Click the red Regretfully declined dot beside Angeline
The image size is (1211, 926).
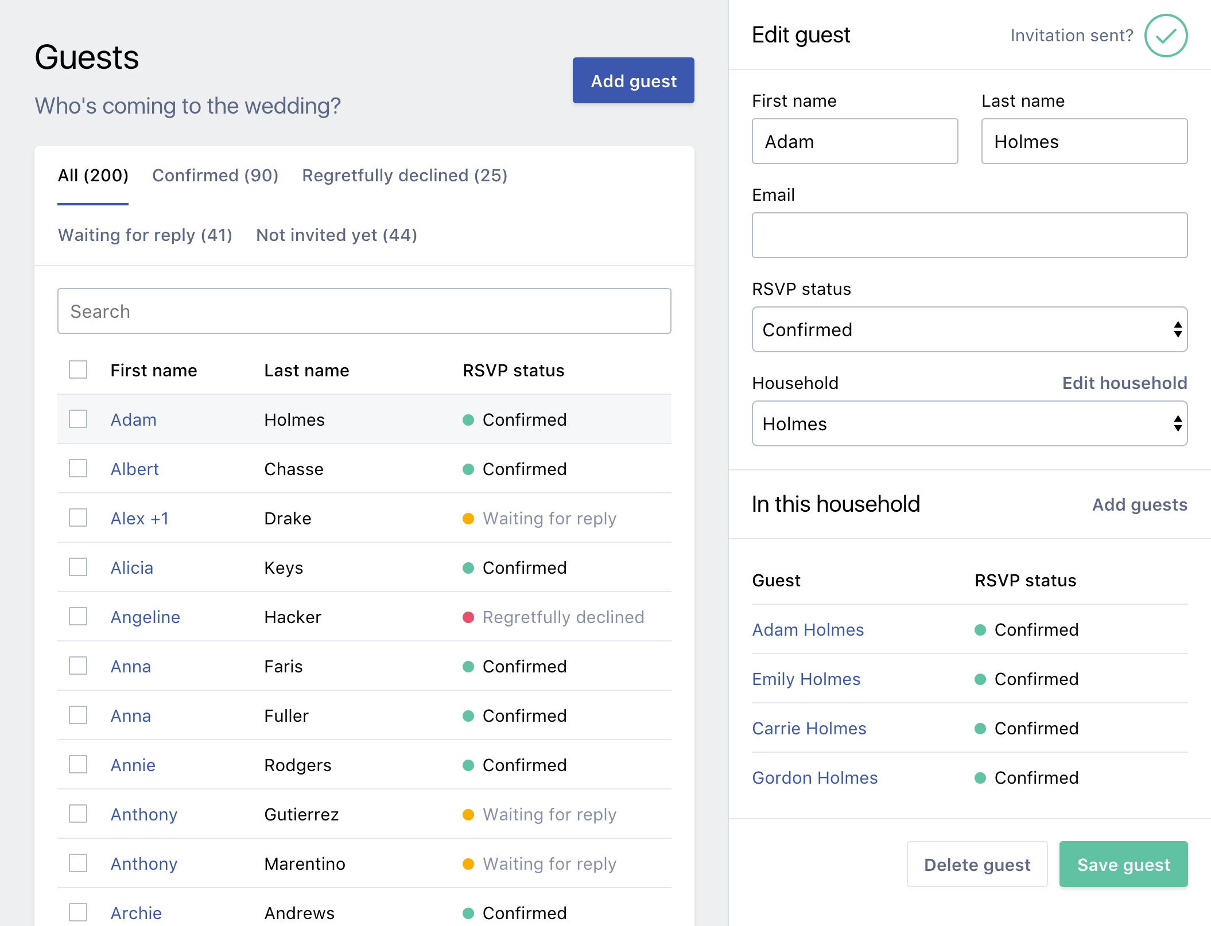click(469, 617)
